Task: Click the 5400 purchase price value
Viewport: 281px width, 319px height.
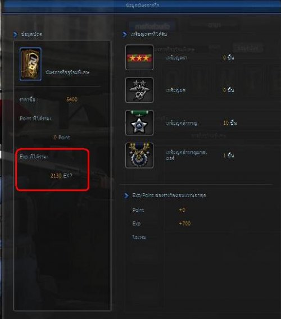Action: point(72,99)
